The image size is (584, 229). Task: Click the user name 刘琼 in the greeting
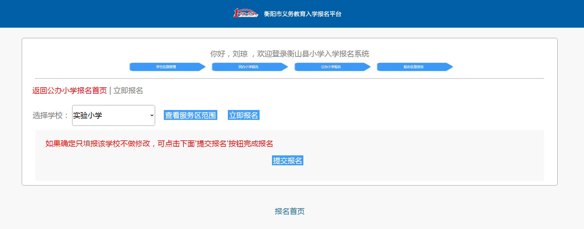[240, 54]
